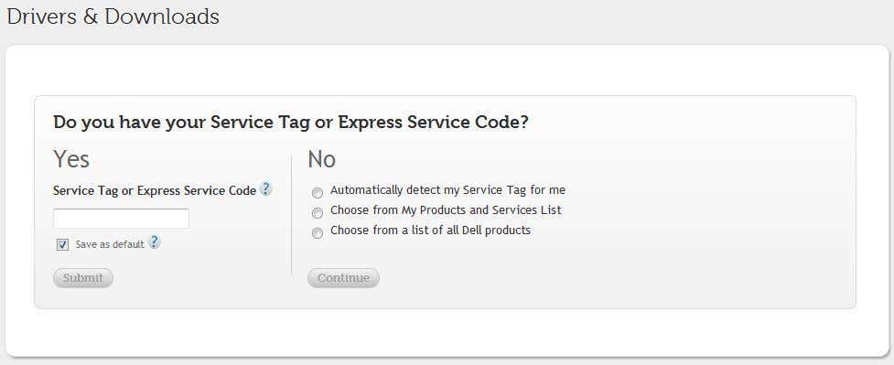Click the large 'Yes' section heading

tap(71, 159)
